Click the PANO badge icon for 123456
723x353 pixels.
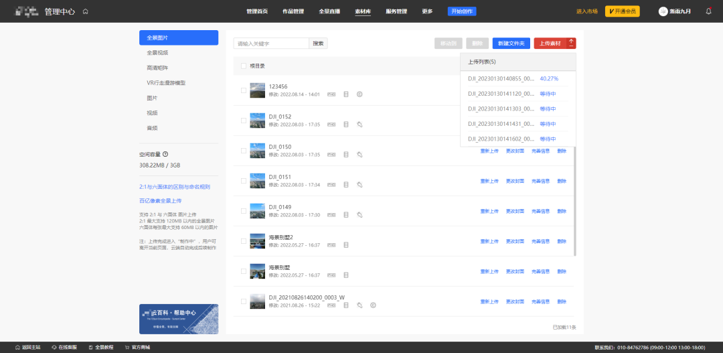tap(331, 94)
